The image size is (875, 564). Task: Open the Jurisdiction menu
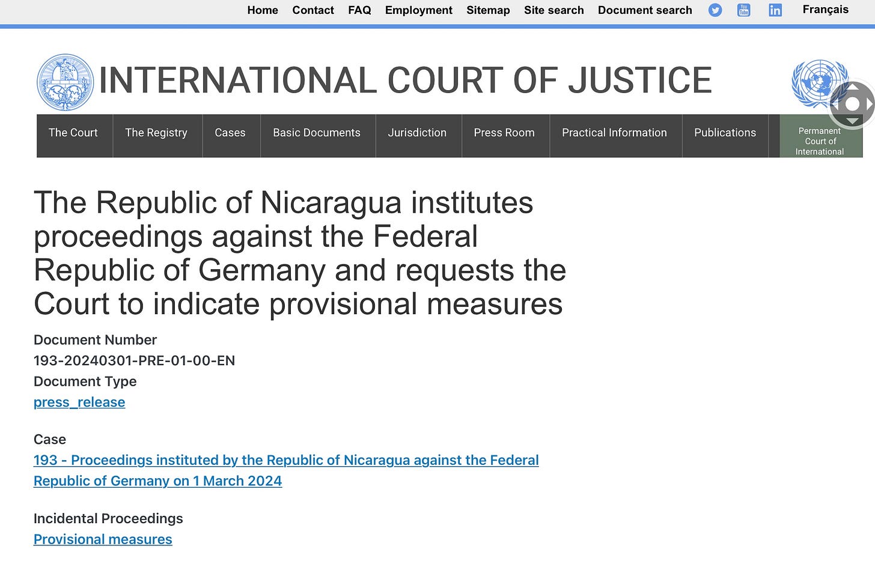point(418,136)
